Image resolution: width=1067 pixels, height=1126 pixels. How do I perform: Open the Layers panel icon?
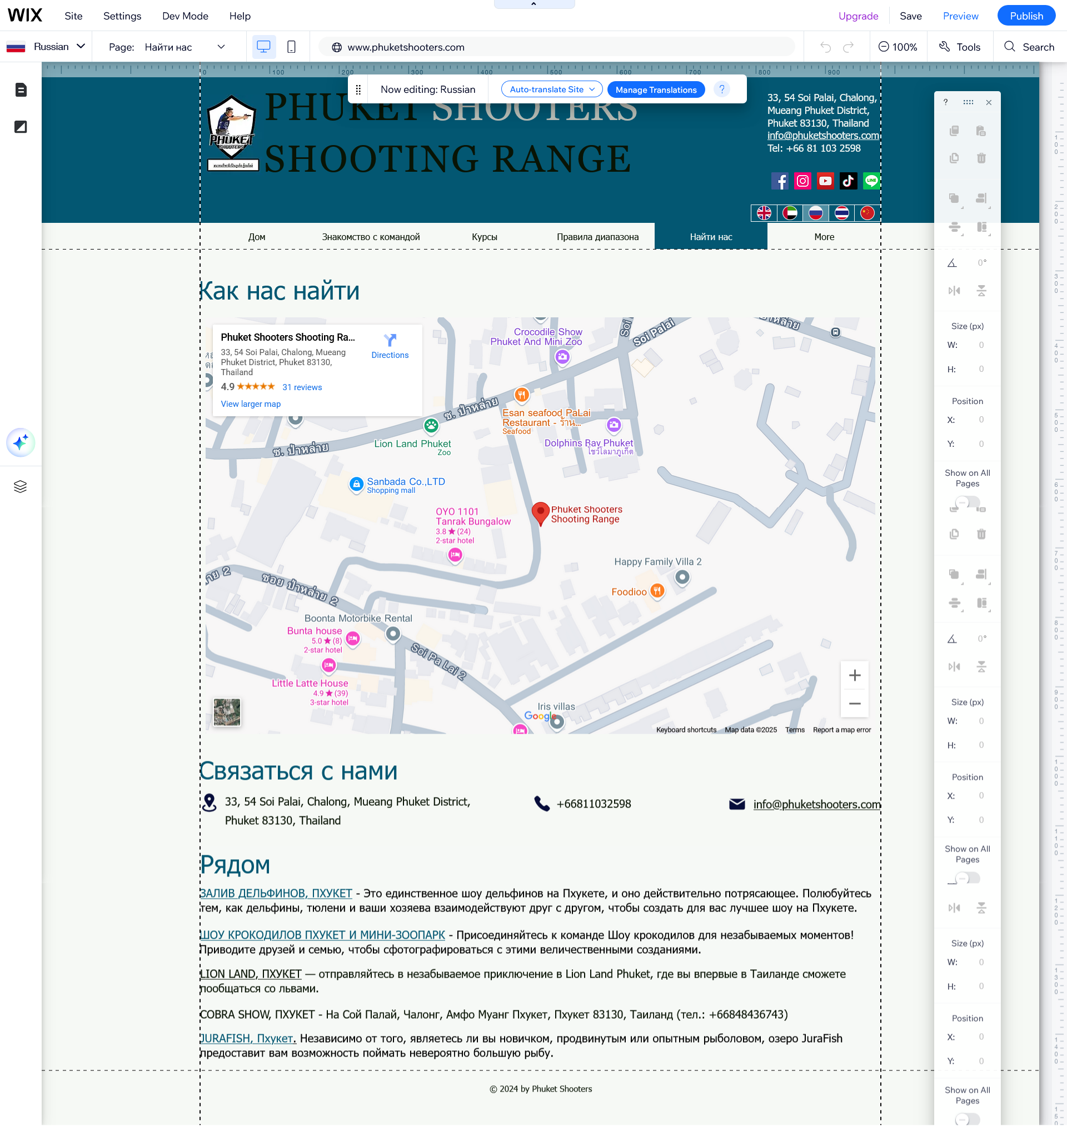[21, 487]
